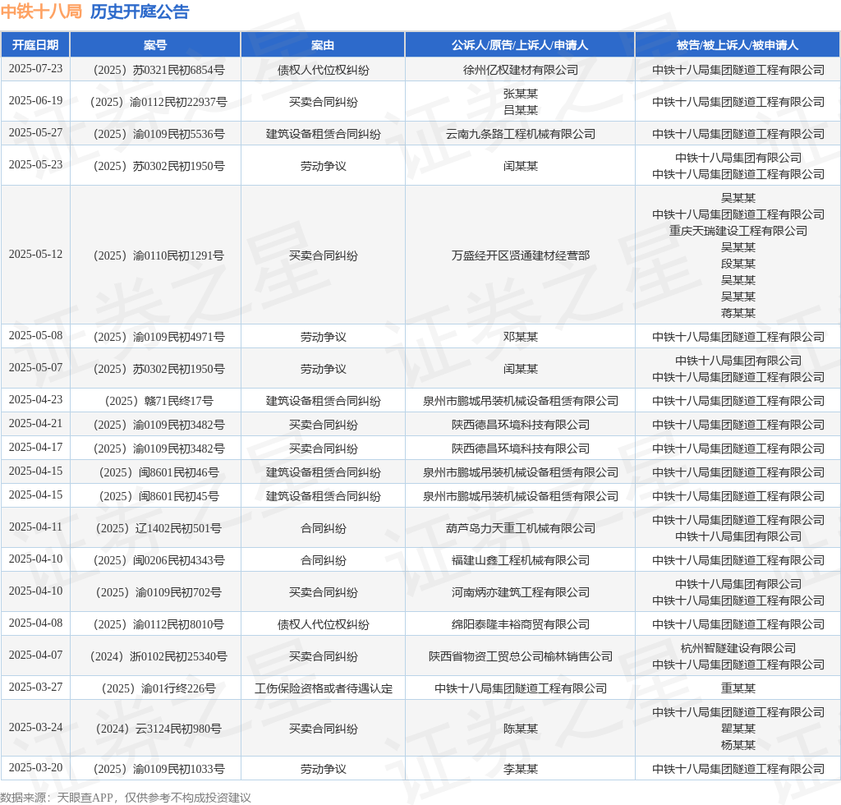The height and width of the screenshot is (805, 841).
Task: Click the date 2025-04-07
Action: [x=35, y=655]
